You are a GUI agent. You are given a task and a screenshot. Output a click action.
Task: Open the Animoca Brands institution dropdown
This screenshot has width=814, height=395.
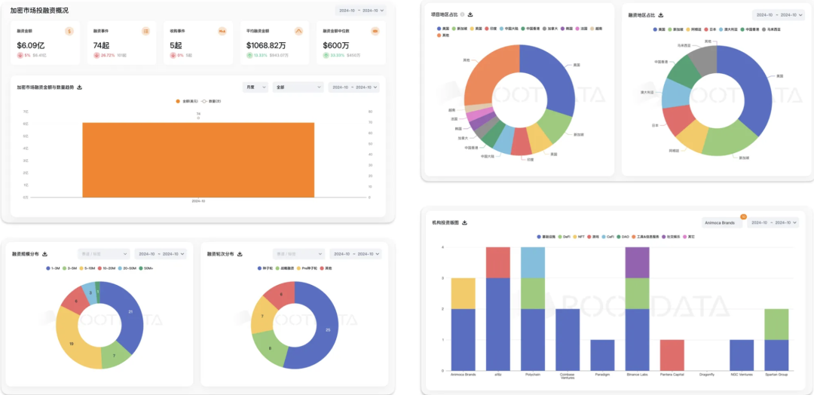(x=722, y=222)
